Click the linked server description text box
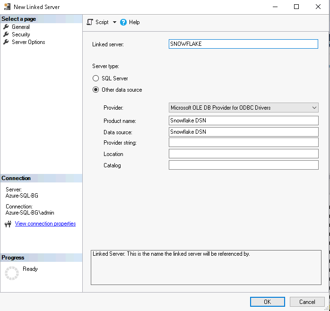This screenshot has height=311, width=330. tap(206, 268)
